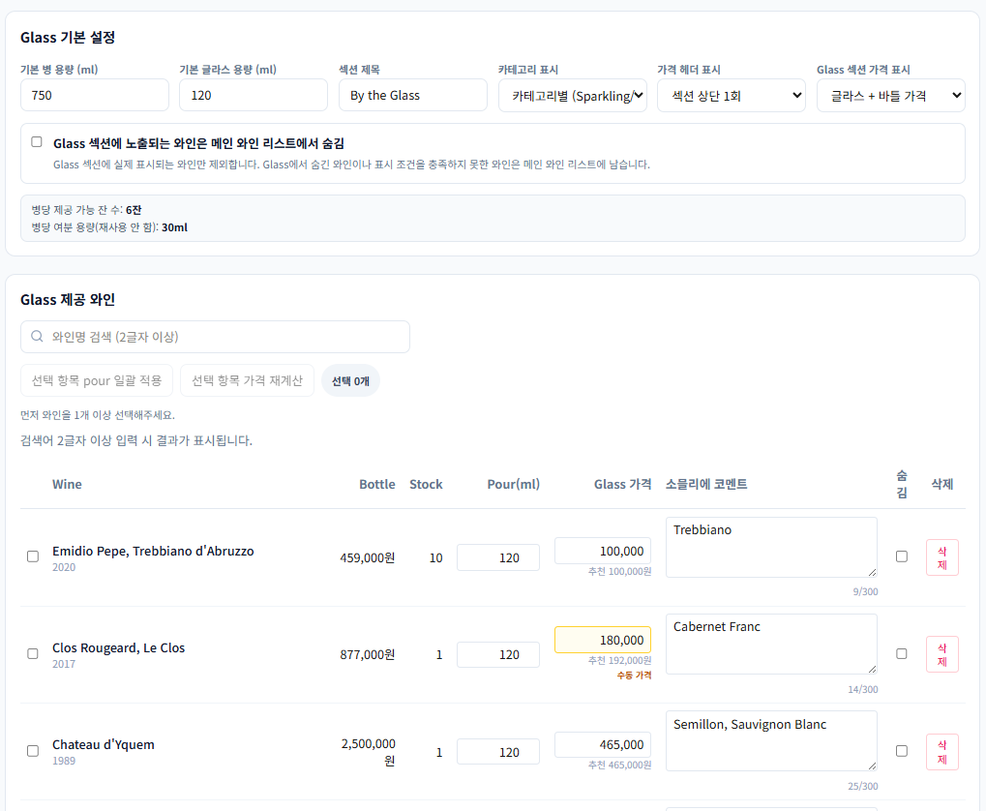Edit highlighted Glass price 180,000 field
This screenshot has width=986, height=811.
pos(603,640)
